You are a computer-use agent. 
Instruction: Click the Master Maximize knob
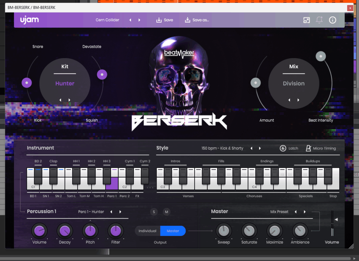tap(275, 231)
